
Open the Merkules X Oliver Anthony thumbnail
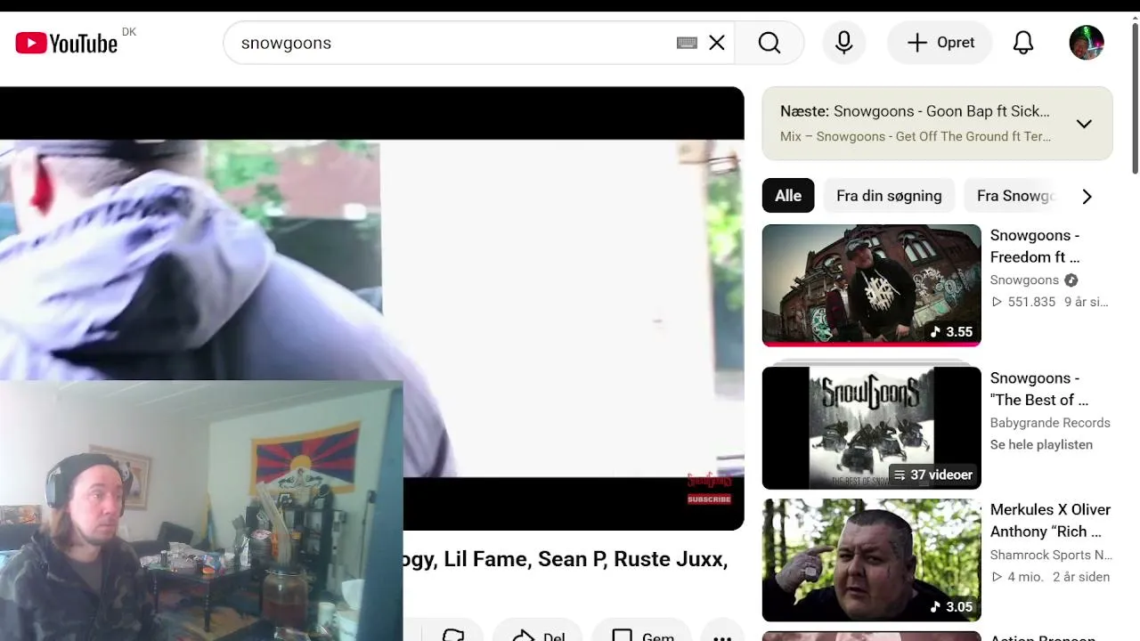click(x=872, y=560)
